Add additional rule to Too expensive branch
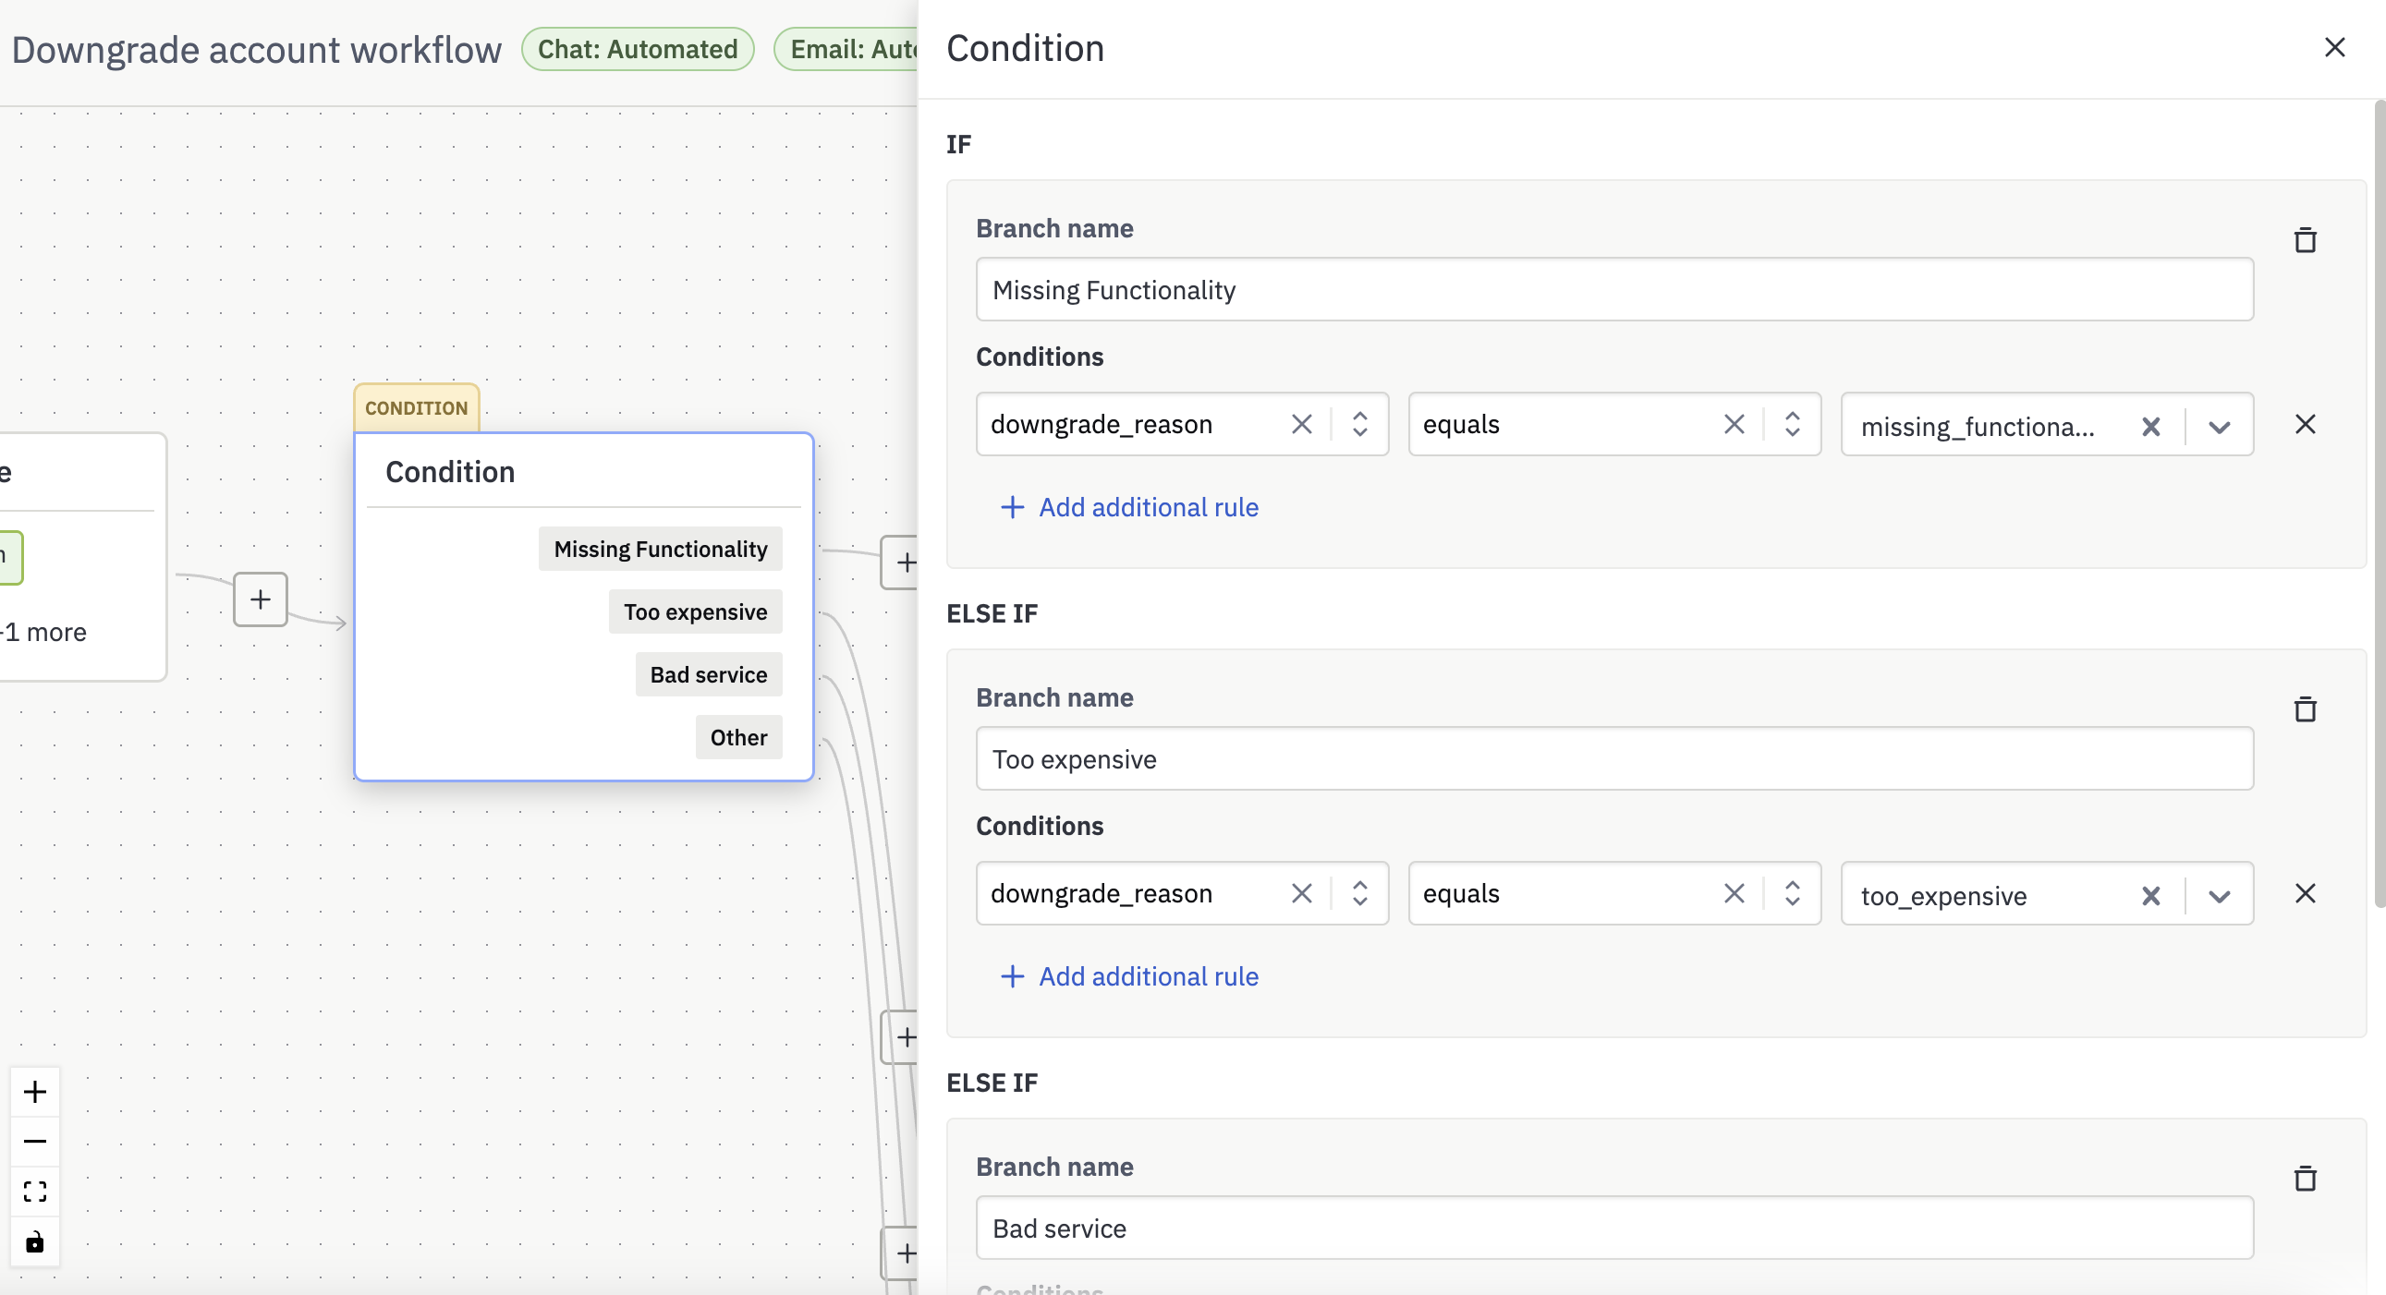2386x1295 pixels. (1129, 976)
